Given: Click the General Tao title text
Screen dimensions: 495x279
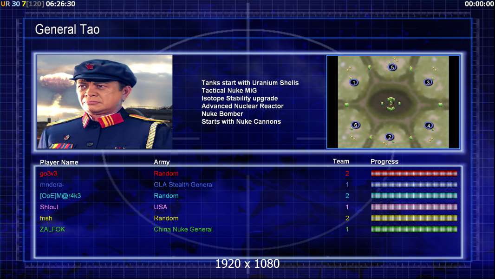Looking at the screenshot, I should [67, 29].
